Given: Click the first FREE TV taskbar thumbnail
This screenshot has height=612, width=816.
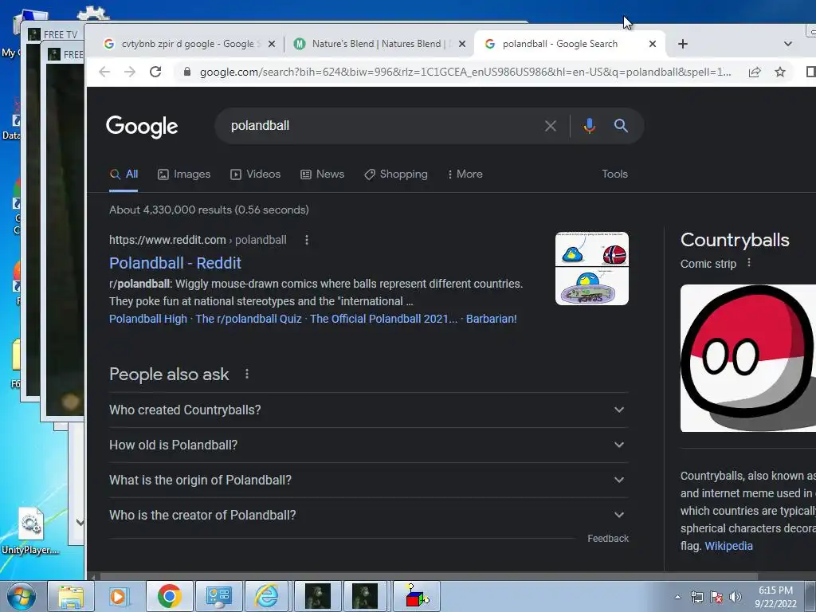Looking at the screenshot, I should 317,596.
